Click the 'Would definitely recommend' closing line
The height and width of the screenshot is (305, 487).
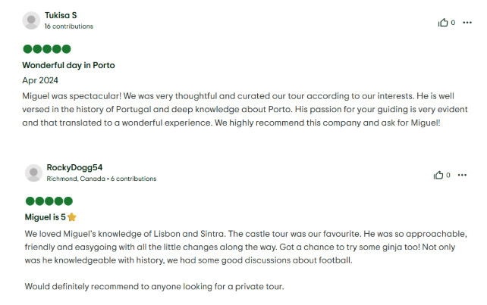click(x=153, y=287)
